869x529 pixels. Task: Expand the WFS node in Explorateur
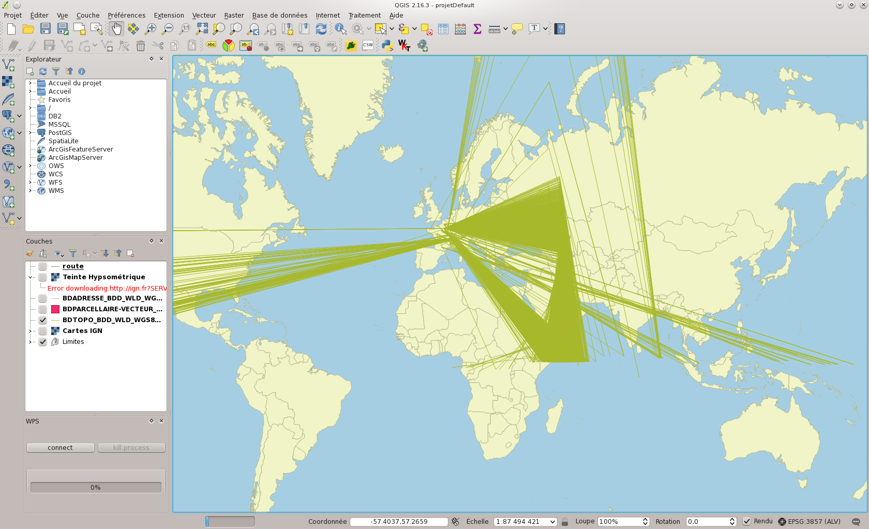point(30,183)
